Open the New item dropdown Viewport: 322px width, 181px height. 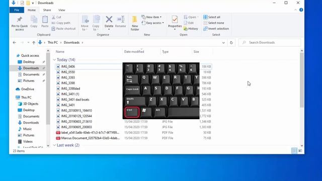[x=151, y=17]
